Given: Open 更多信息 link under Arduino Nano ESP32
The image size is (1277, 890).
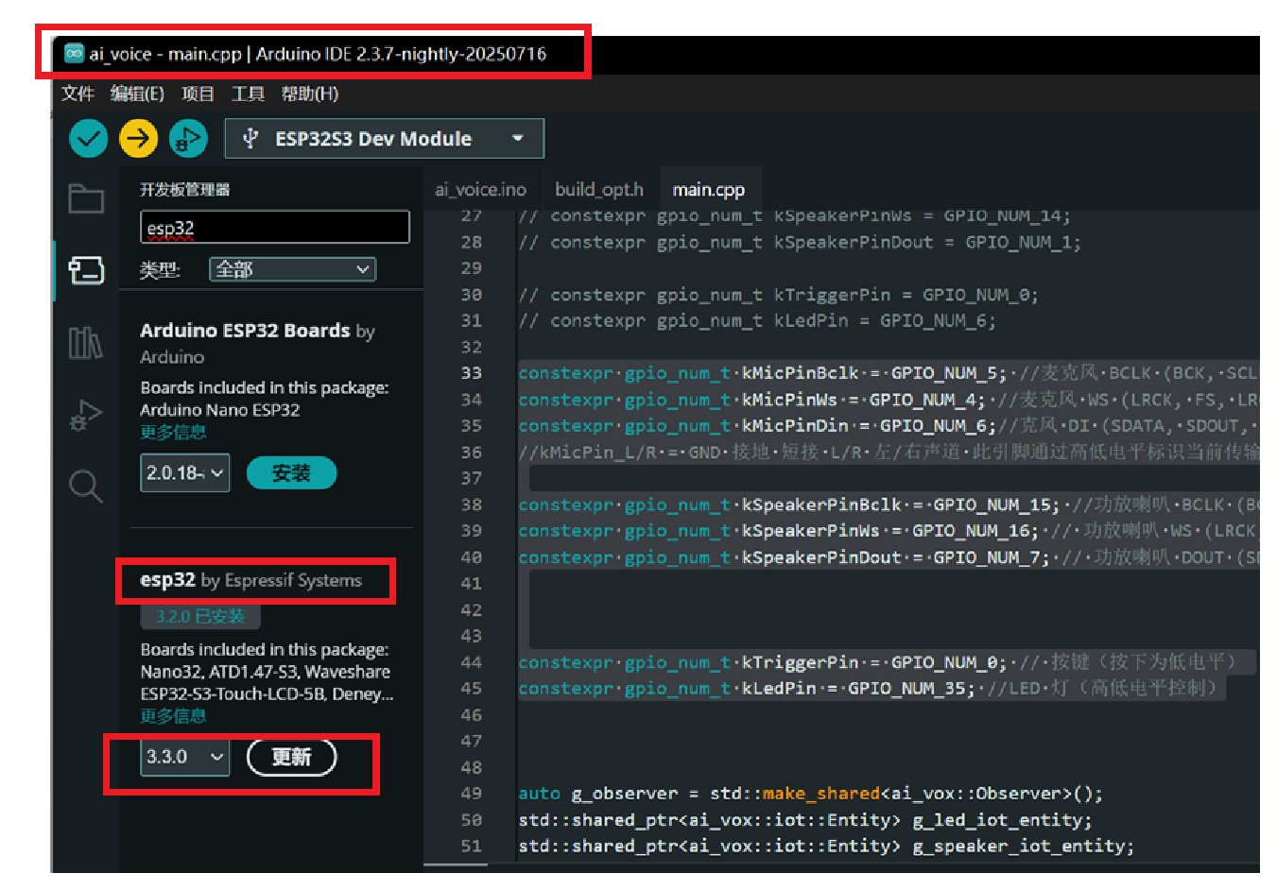Looking at the screenshot, I should (173, 432).
